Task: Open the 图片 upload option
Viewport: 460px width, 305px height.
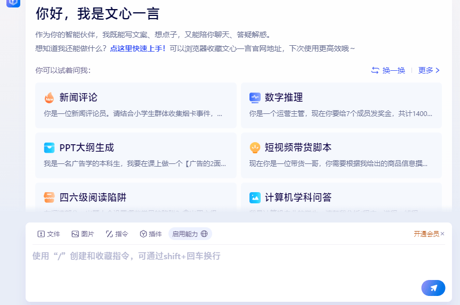Action: coord(83,234)
